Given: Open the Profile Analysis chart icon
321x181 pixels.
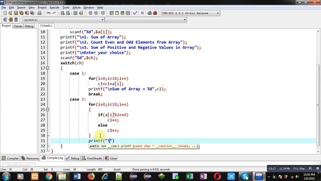Looking at the screenshot, I should [x=149, y=13].
